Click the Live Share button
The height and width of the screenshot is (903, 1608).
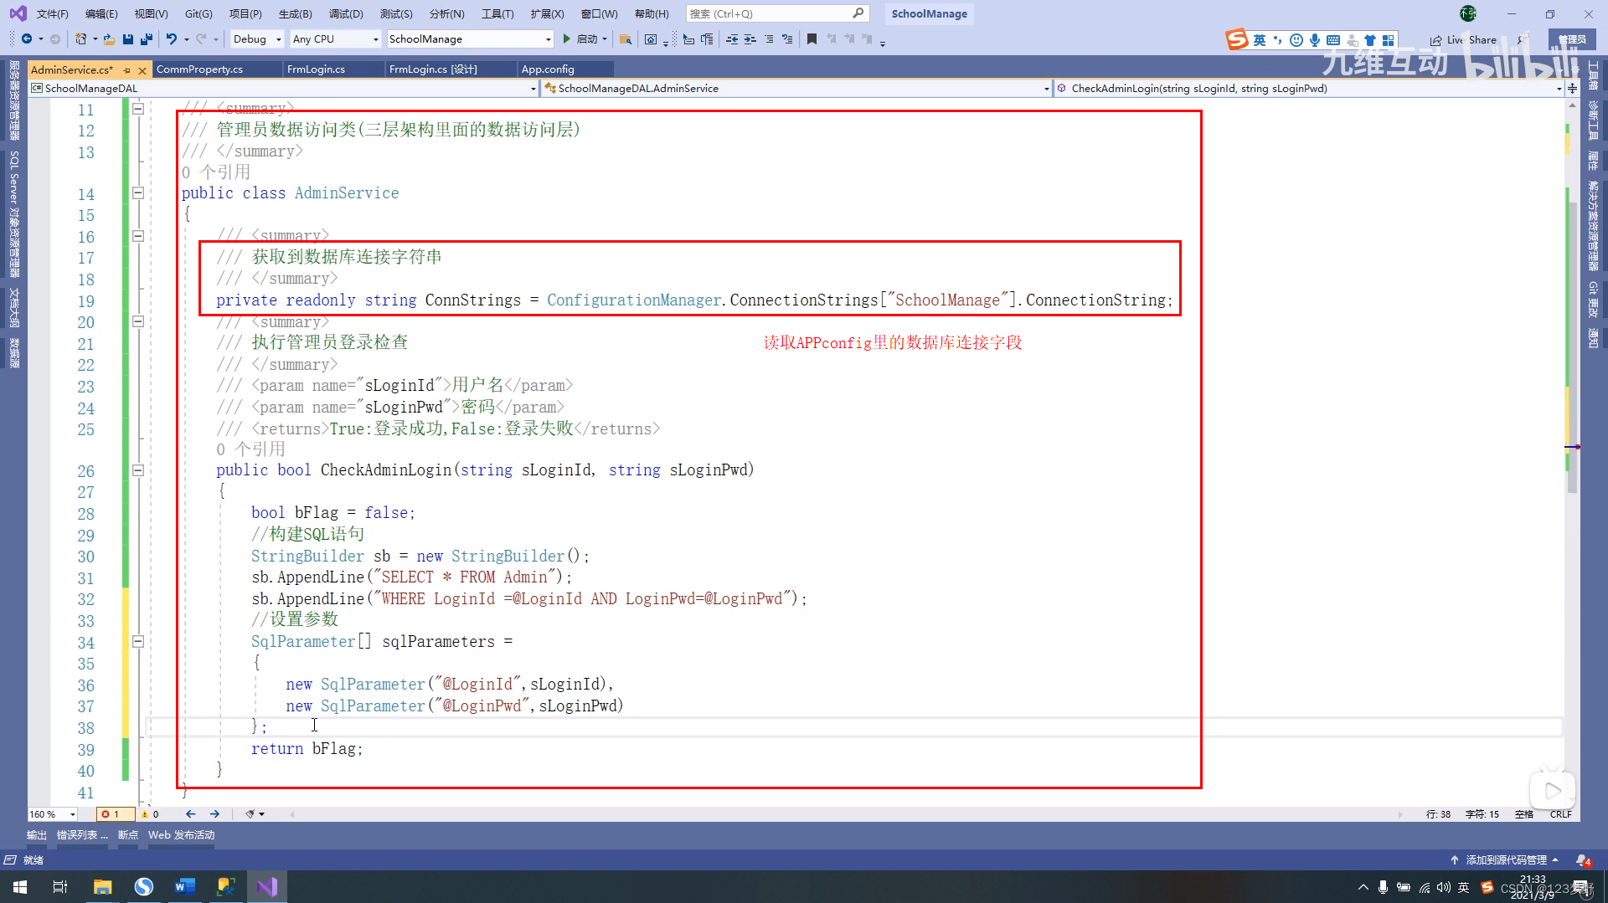click(1463, 39)
